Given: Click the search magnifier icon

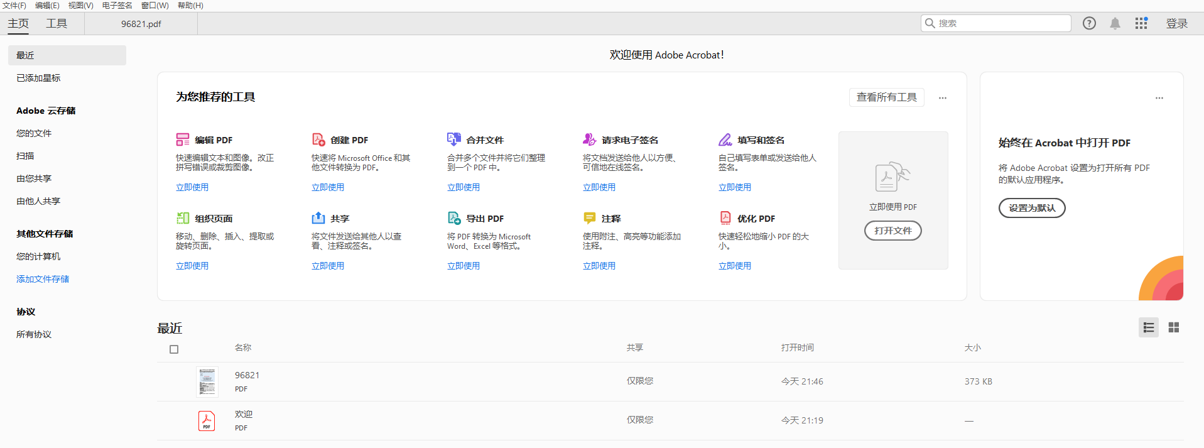Looking at the screenshot, I should tap(930, 23).
